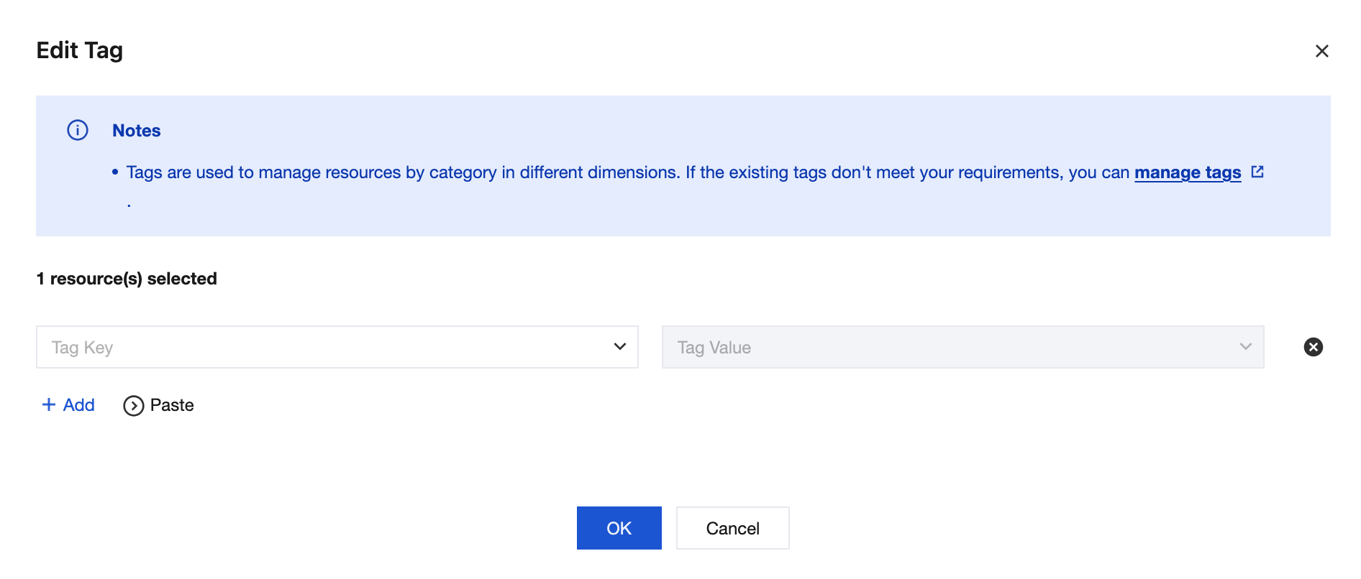
Task: Click the Notes heading
Action: point(136,131)
